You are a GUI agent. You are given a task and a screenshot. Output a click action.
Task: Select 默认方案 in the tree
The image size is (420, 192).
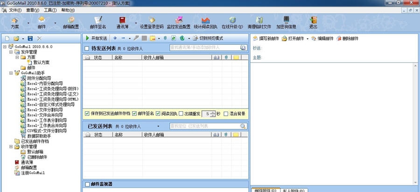41,63
